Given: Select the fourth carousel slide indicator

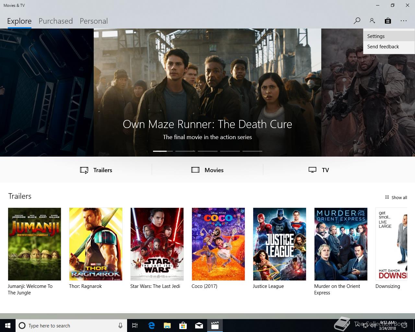Looking at the screenshot, I should (230, 151).
